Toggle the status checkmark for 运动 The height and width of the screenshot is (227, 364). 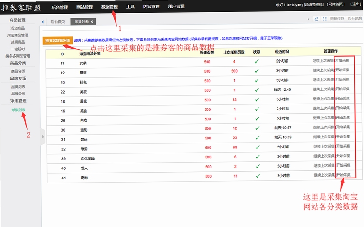(257, 128)
